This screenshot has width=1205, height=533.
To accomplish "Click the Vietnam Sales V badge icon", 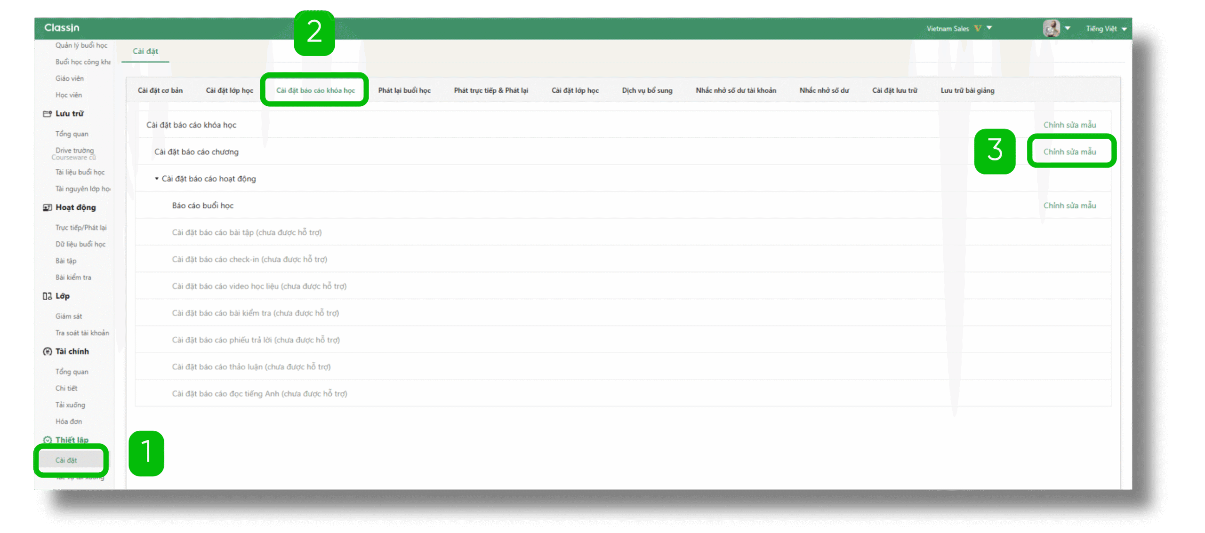I will click(x=978, y=28).
